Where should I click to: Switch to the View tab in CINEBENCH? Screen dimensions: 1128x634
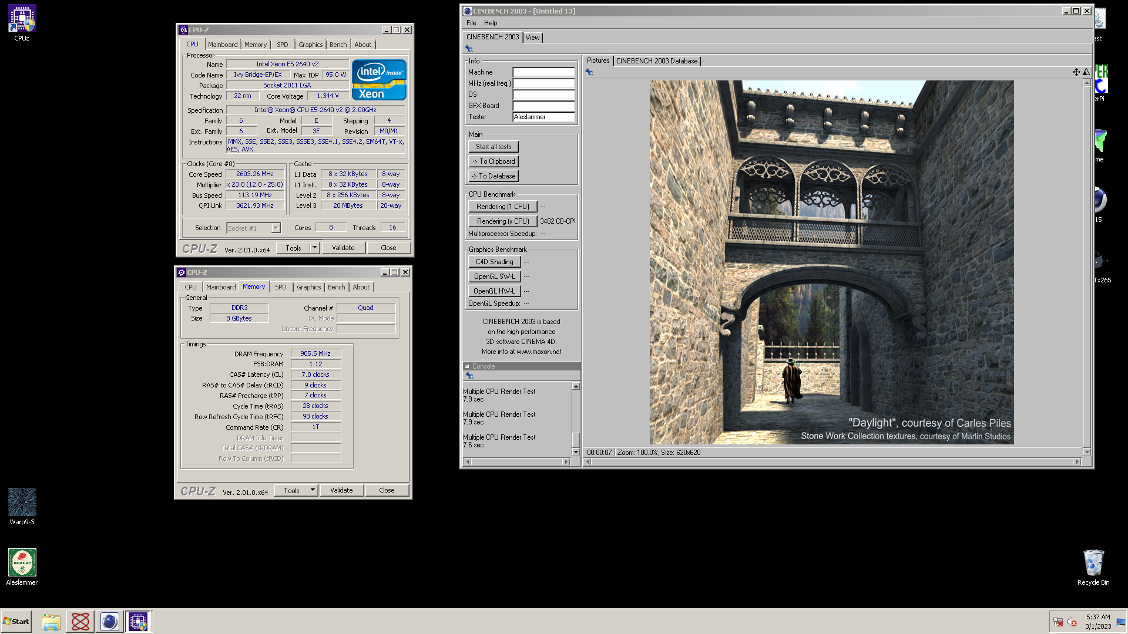532,38
